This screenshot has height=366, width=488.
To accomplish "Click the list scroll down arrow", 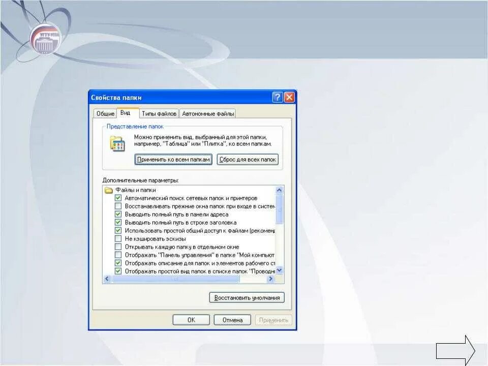I will (x=279, y=270).
